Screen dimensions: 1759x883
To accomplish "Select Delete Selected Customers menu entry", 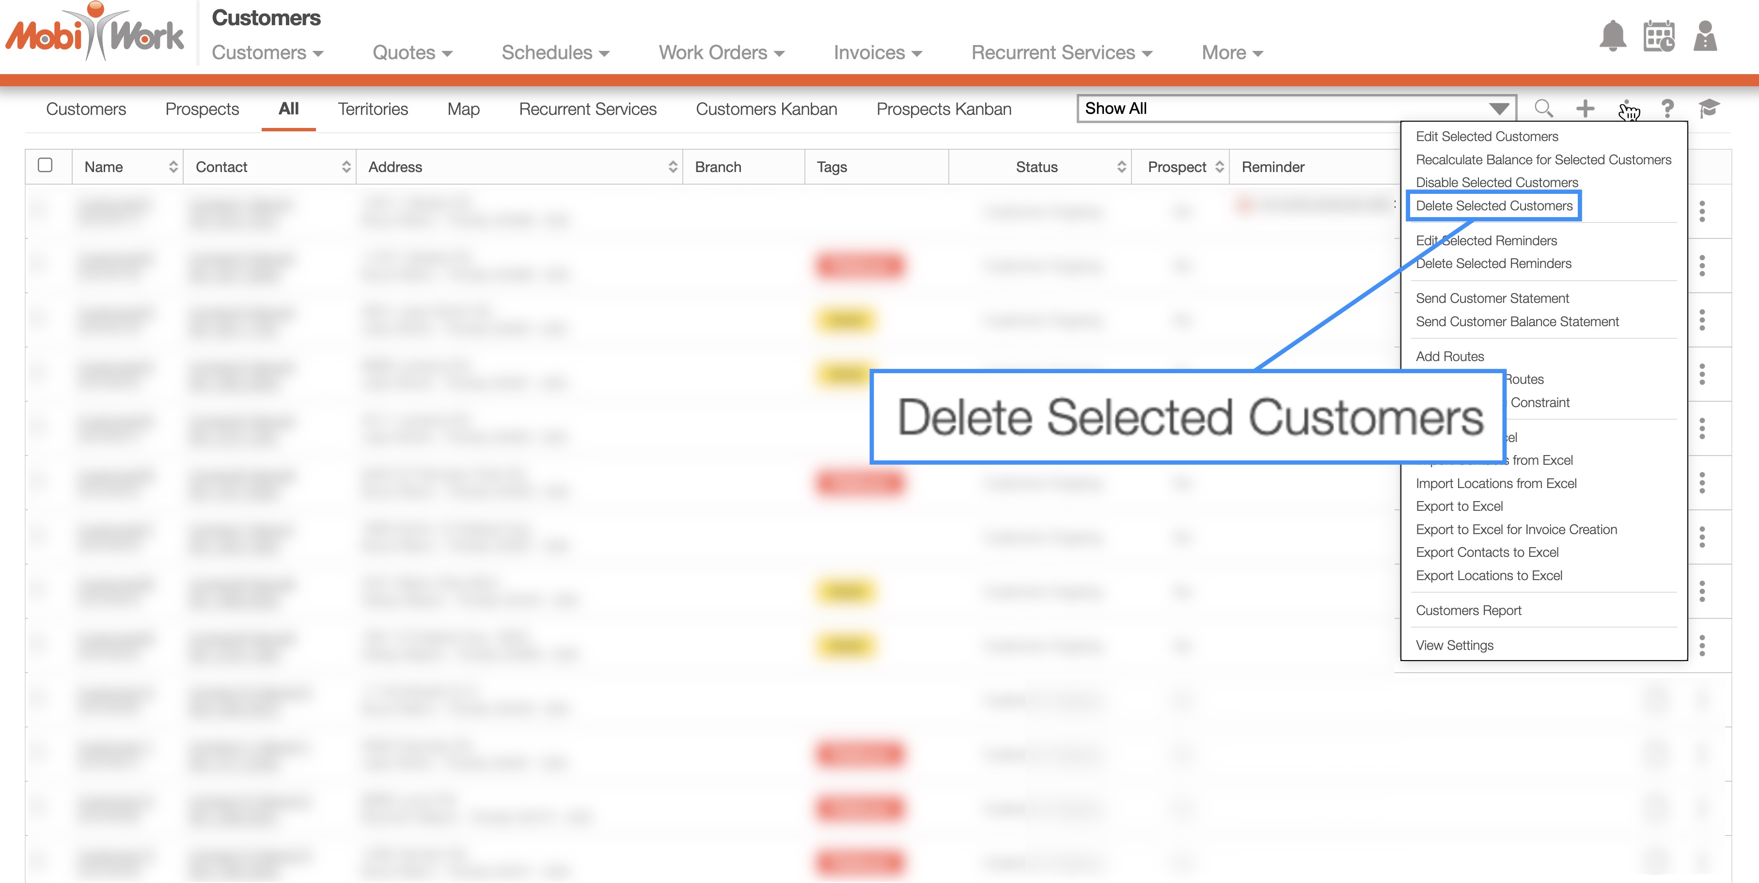I will [1493, 205].
